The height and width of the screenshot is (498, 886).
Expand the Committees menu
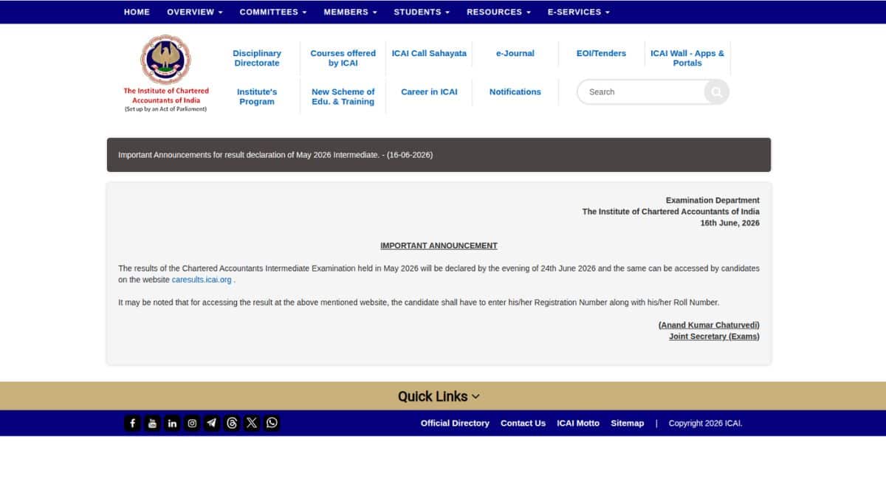(x=273, y=12)
